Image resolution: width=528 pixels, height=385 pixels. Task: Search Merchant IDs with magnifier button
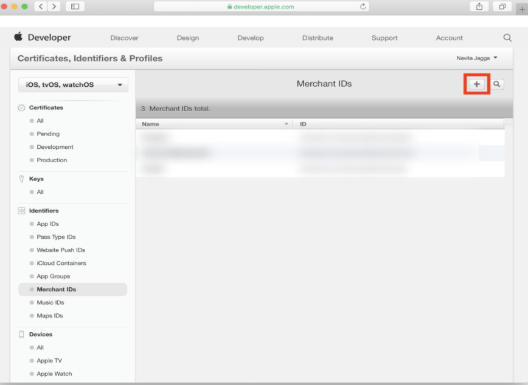(x=497, y=84)
